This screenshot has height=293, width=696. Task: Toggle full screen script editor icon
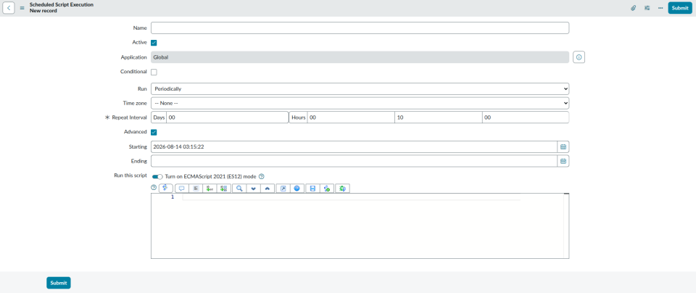tap(283, 189)
